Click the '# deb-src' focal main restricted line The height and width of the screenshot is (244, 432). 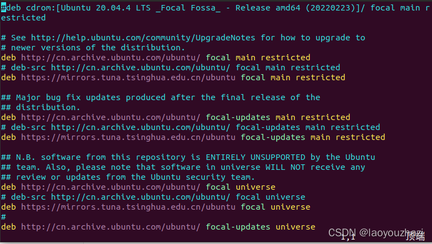click(171, 68)
